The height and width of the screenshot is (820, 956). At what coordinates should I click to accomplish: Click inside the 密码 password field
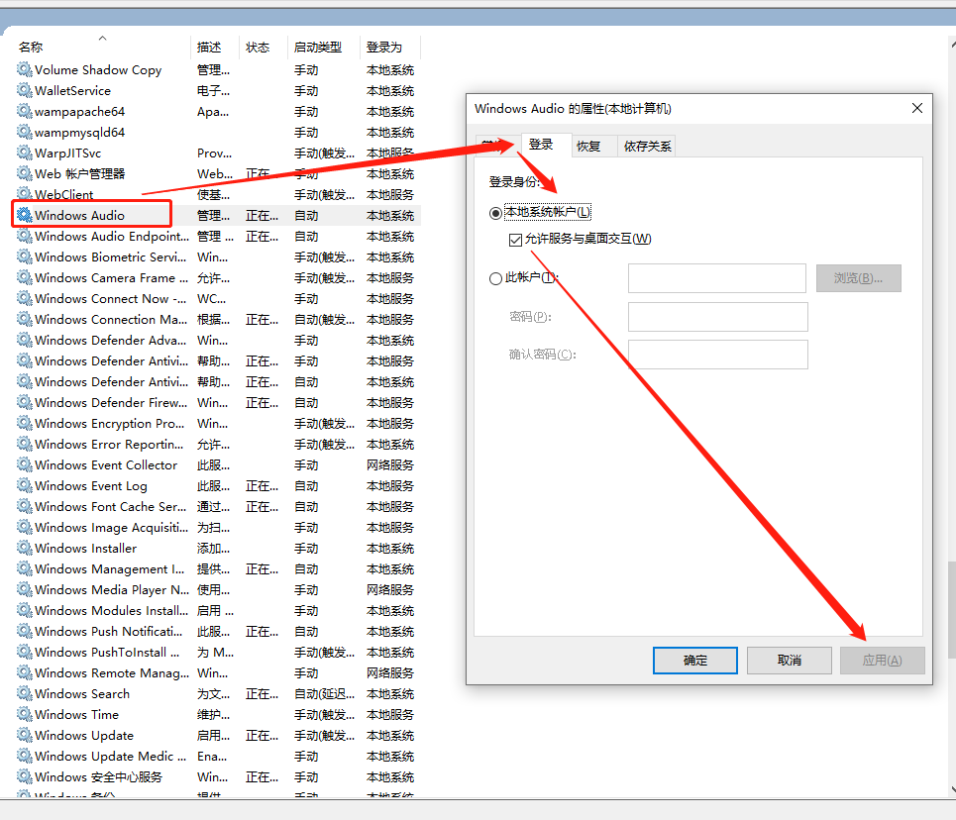[716, 316]
